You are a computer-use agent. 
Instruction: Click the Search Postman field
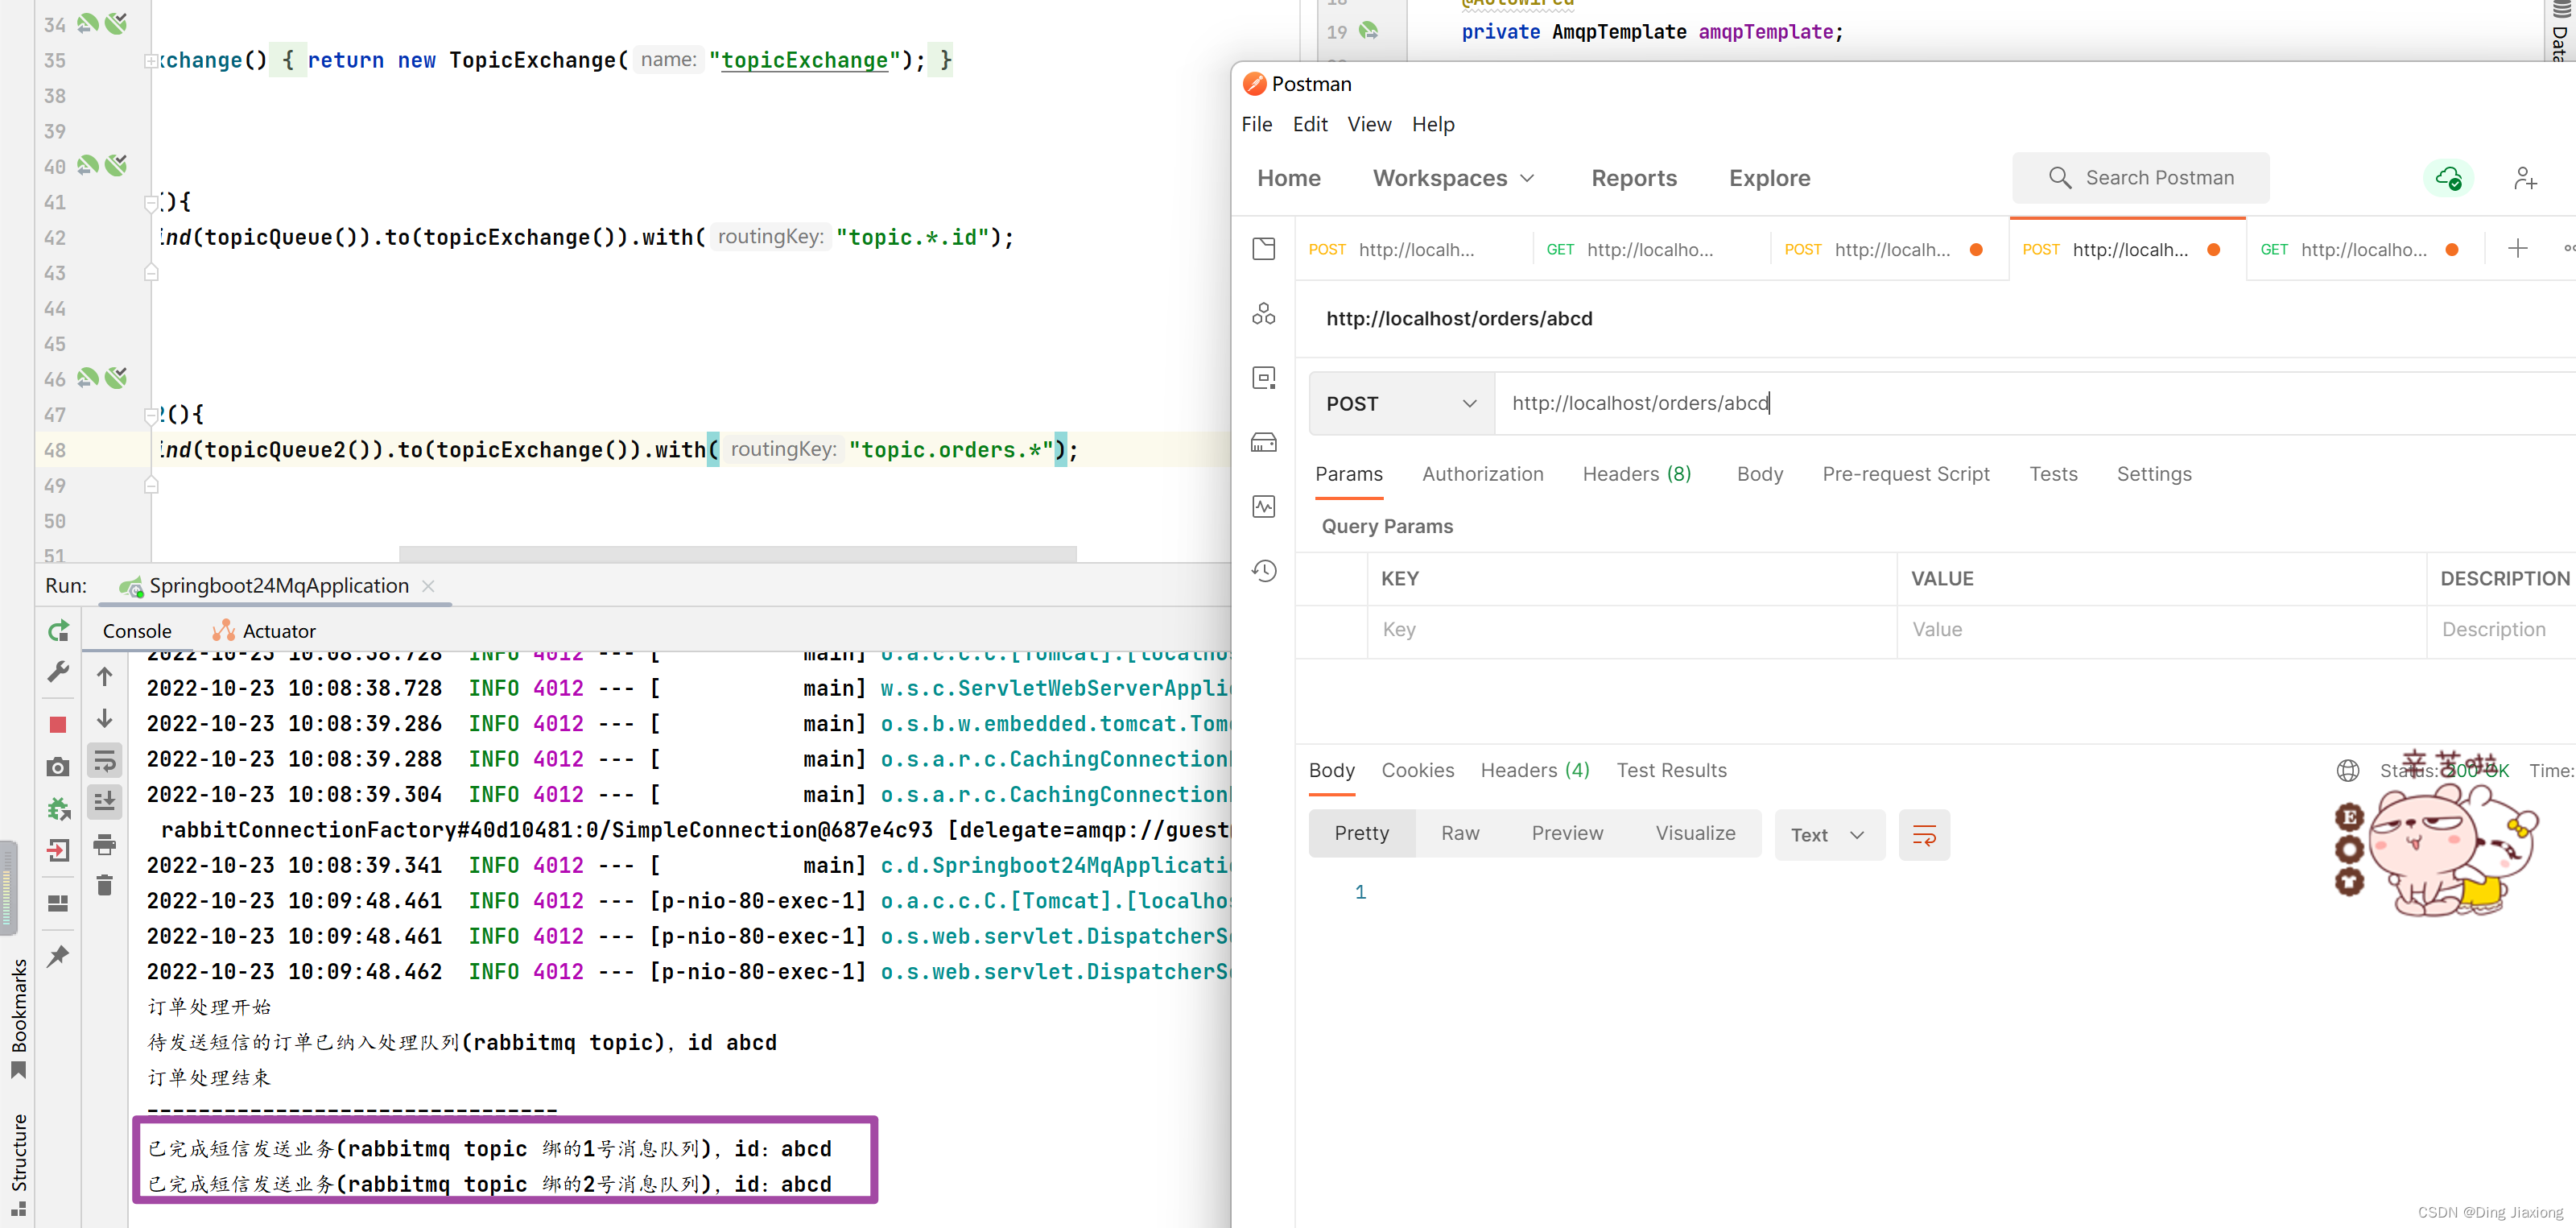click(2140, 178)
